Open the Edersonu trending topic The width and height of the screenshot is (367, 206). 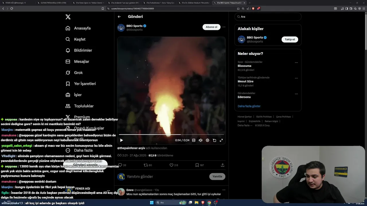(x=244, y=97)
